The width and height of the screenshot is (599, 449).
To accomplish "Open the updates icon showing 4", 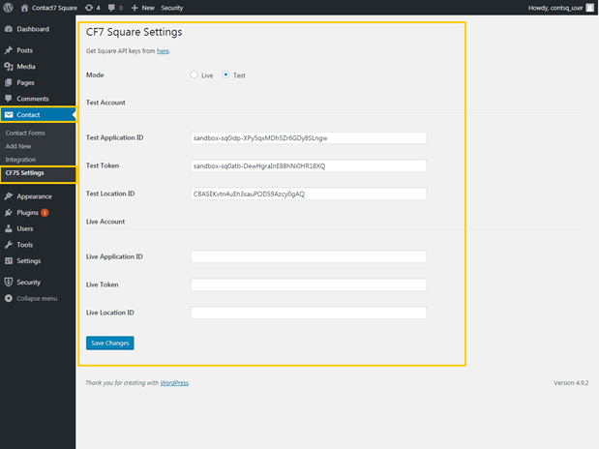I will [93, 8].
